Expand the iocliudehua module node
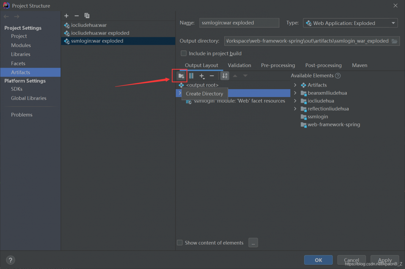 [295, 101]
